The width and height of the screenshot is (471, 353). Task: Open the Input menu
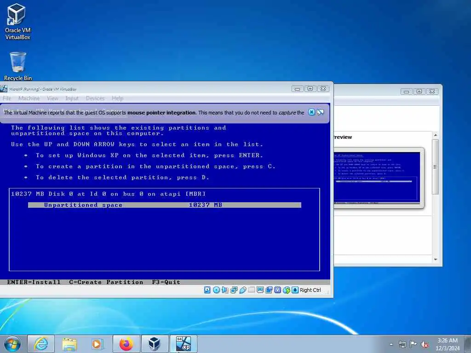[72, 98]
